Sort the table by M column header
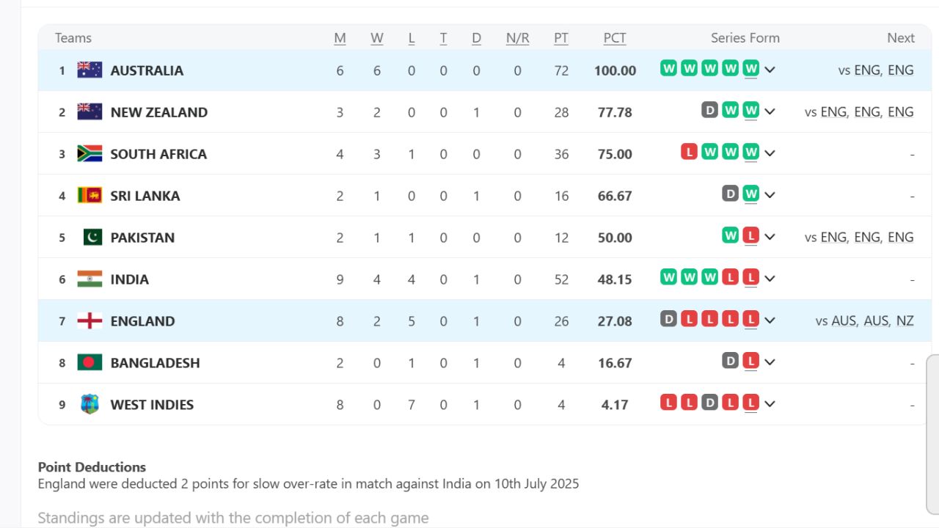 click(x=340, y=37)
